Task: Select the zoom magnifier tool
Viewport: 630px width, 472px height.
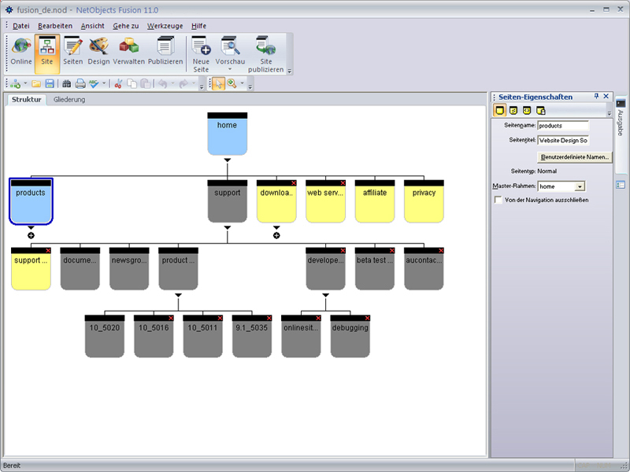Action: click(x=232, y=84)
